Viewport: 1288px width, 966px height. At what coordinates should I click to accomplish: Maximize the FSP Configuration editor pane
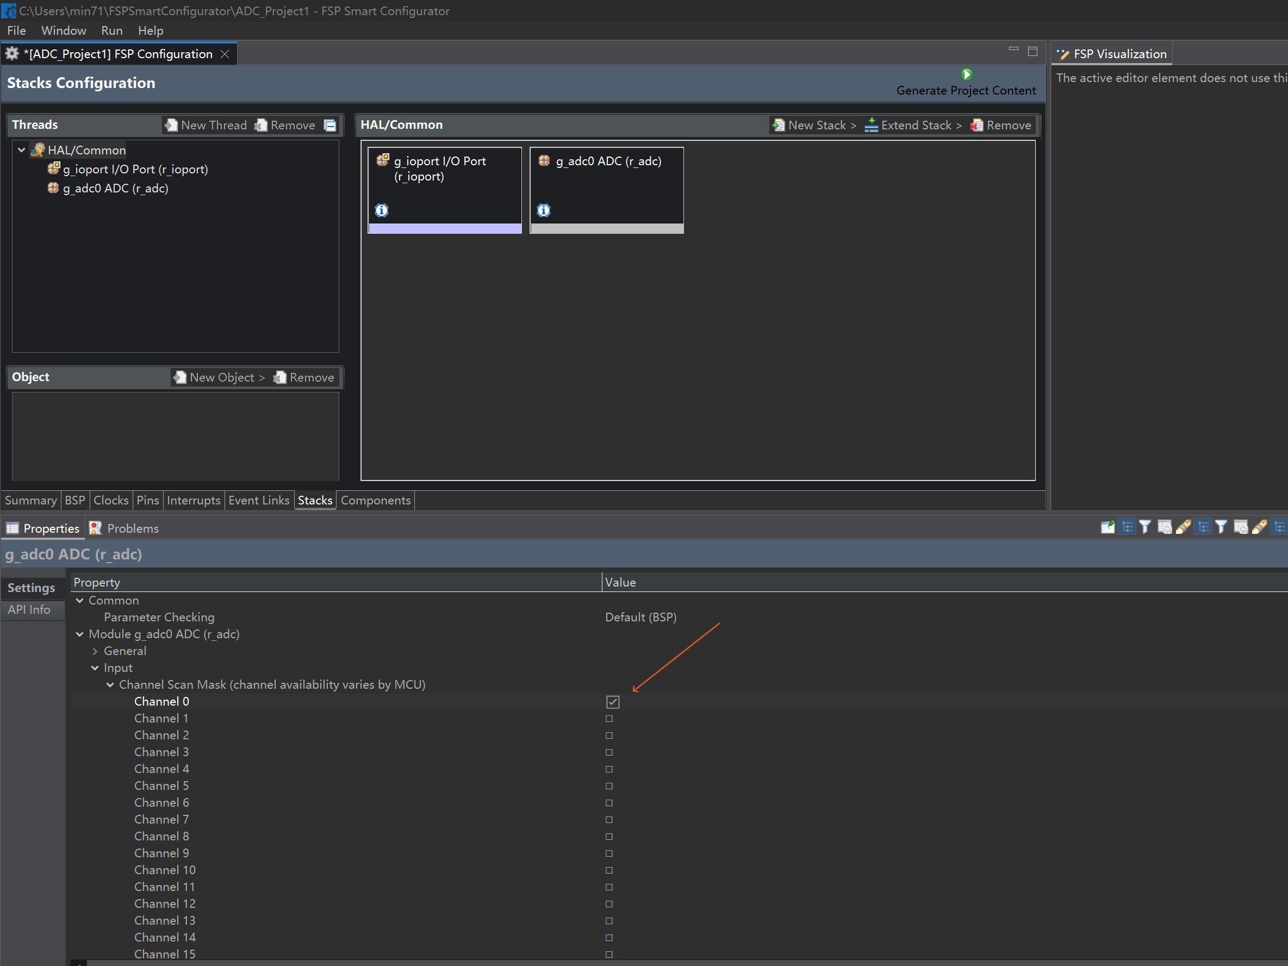click(x=1032, y=51)
